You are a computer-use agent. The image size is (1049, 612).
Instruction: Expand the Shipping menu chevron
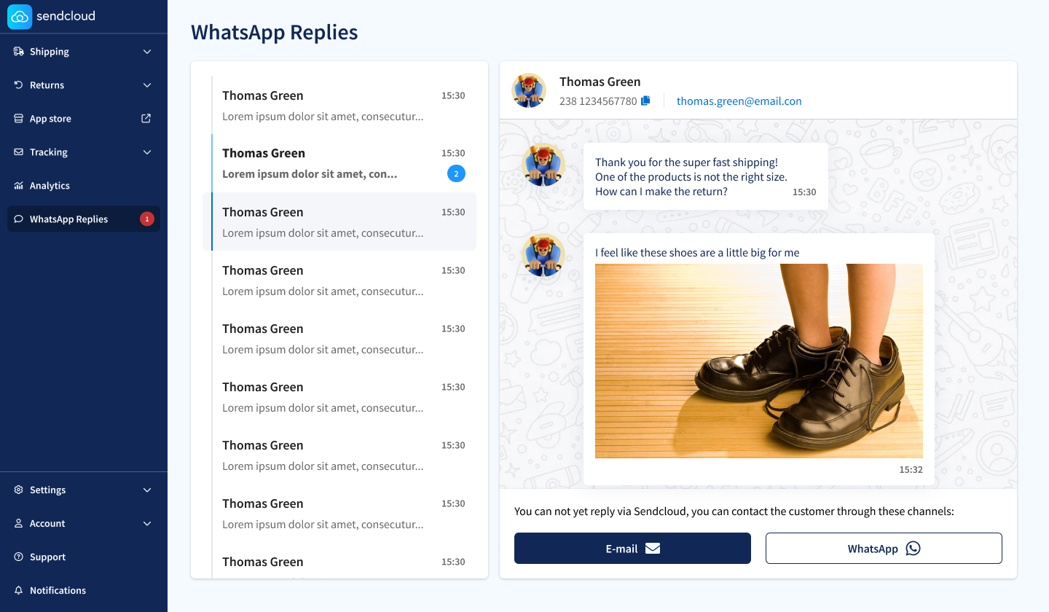[147, 52]
